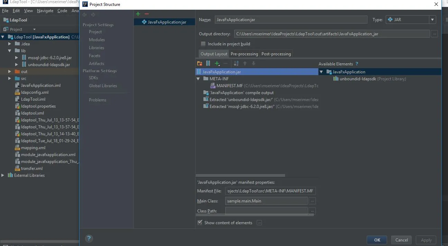Expand the unboundid-ldapsdk.jar node in Project tree
448x246 pixels.
click(x=17, y=65)
